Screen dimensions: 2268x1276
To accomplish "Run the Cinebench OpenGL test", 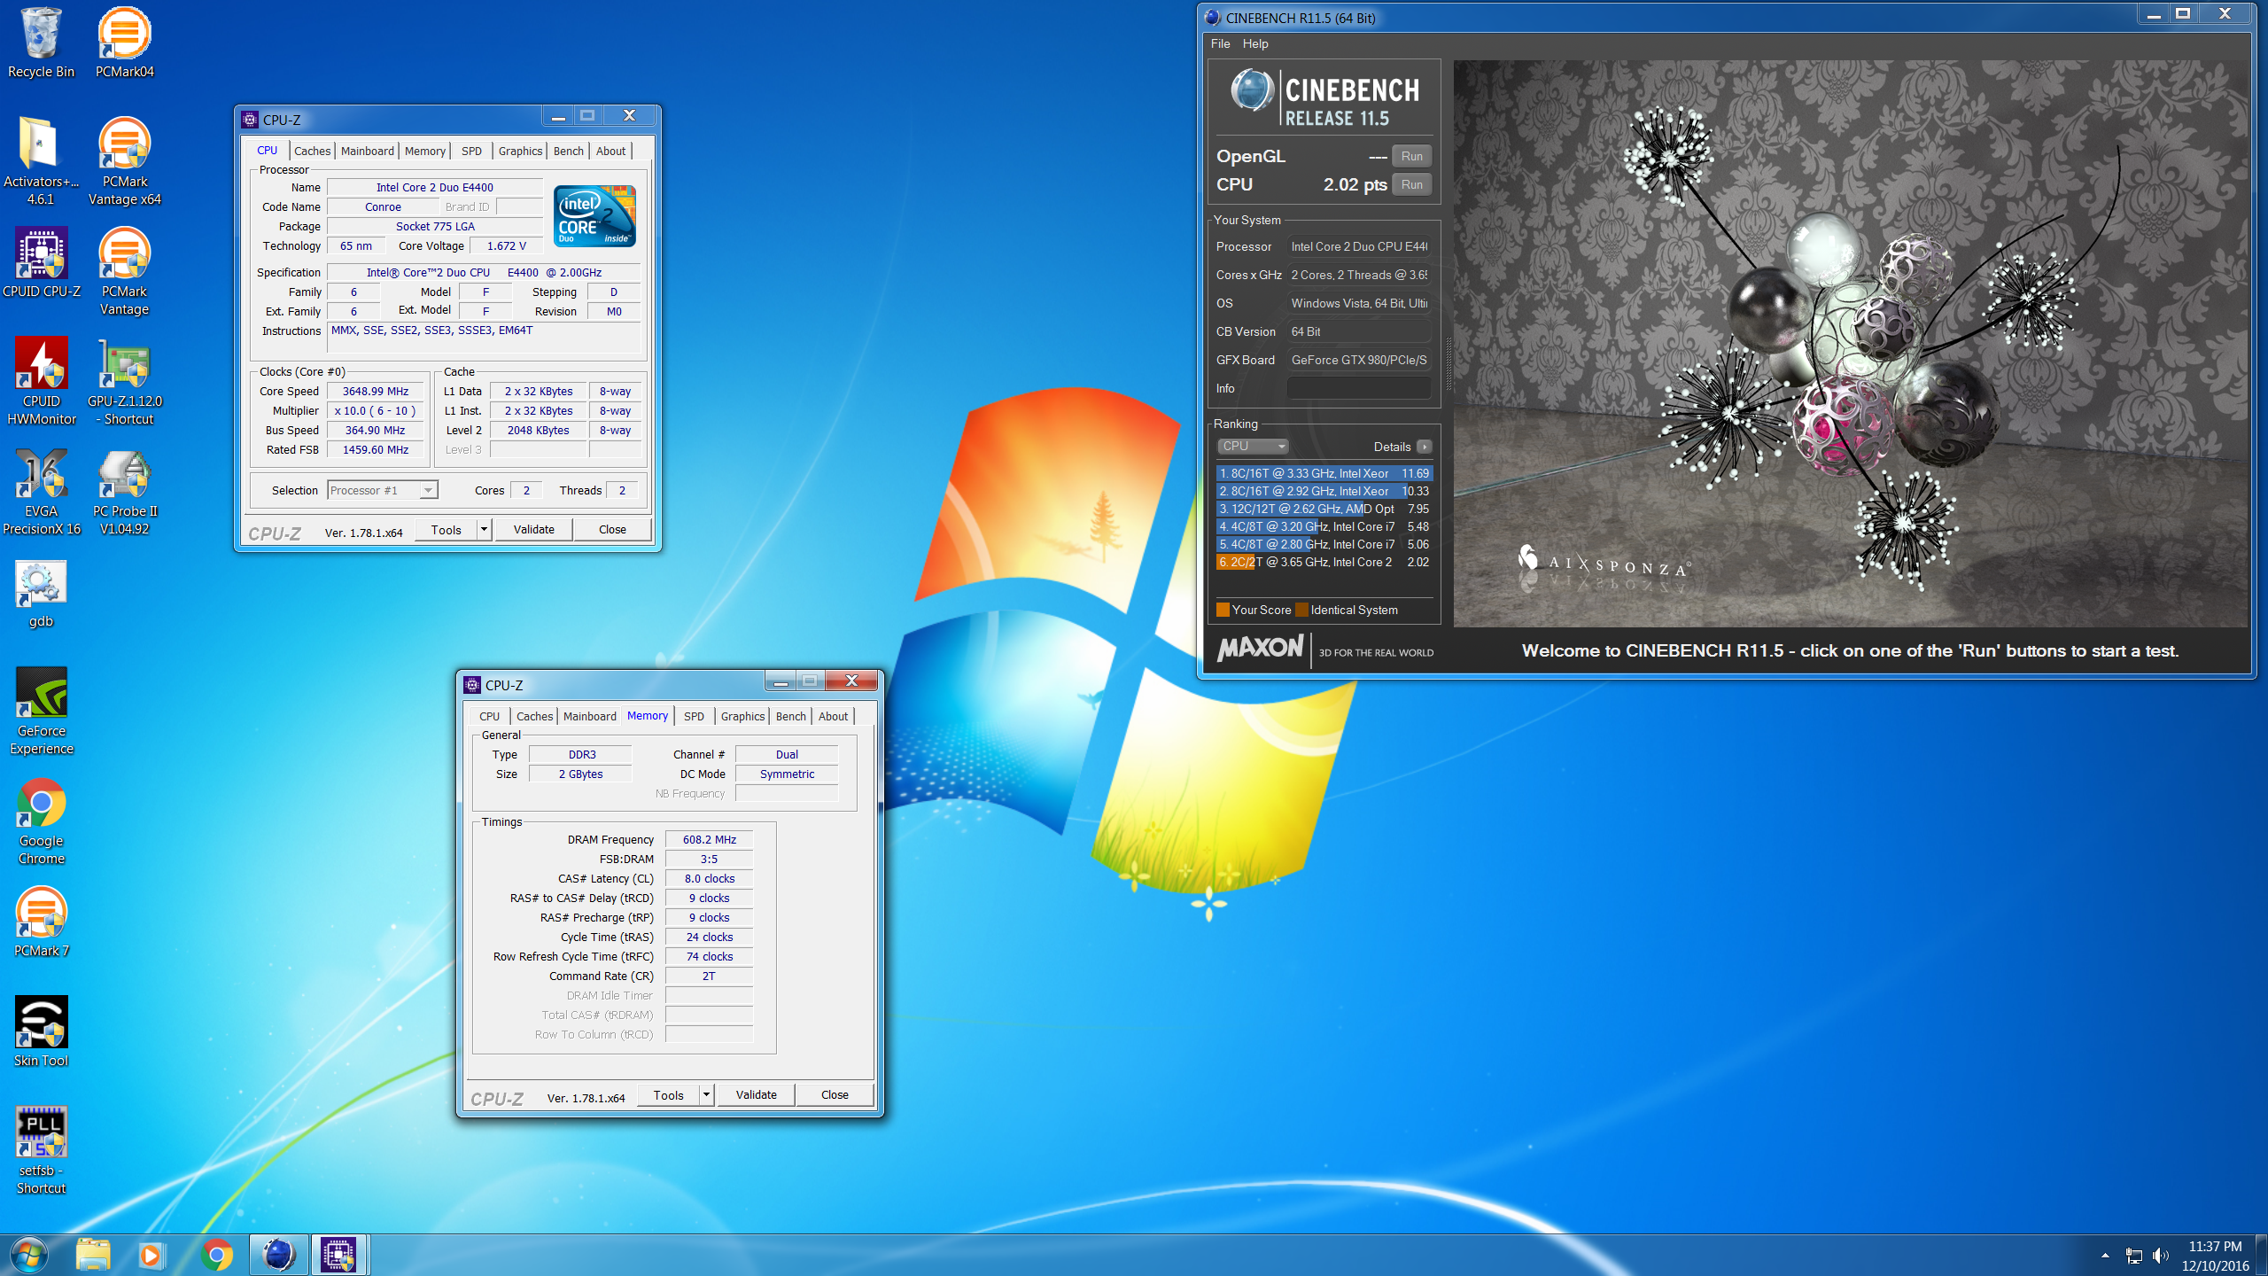I will coord(1411,156).
